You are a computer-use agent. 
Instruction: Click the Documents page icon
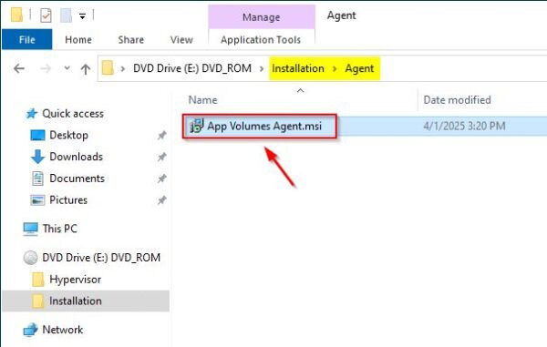[37, 179]
